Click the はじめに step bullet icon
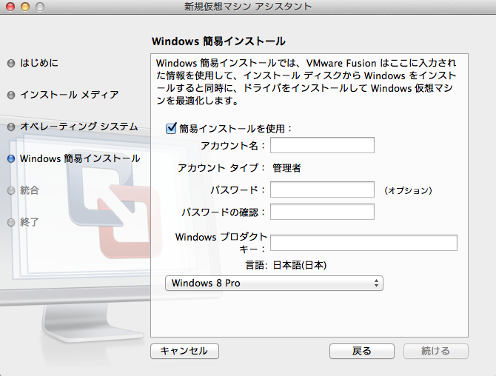The width and height of the screenshot is (496, 376). coord(11,64)
